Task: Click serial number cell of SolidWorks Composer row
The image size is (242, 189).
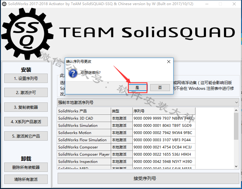Action: point(164,147)
